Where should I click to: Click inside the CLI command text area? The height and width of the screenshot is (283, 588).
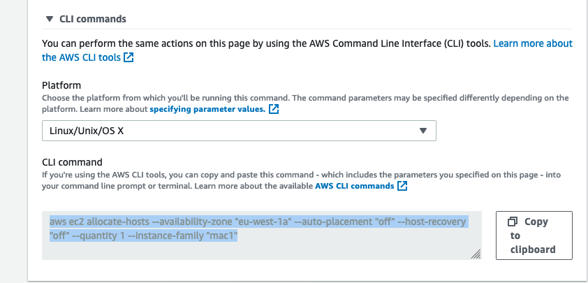261,235
